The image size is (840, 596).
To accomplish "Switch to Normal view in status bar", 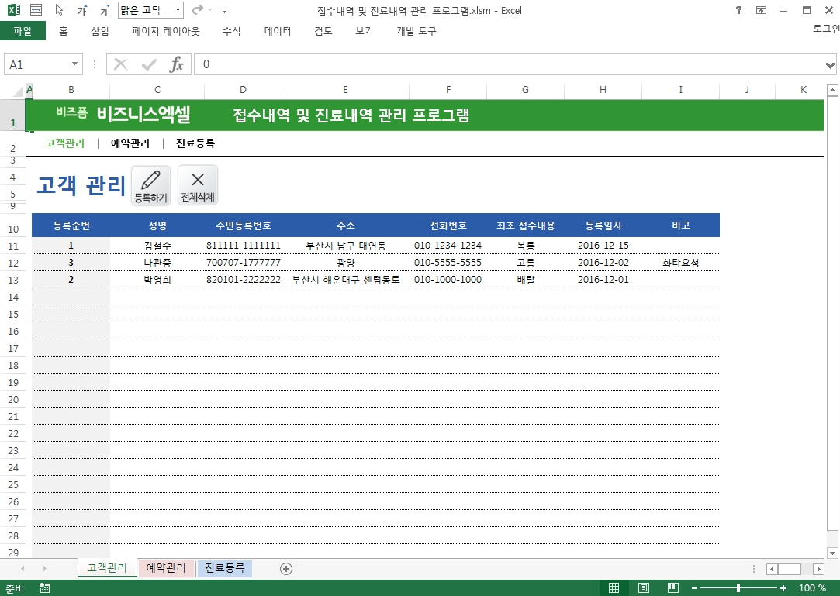I will pos(614,588).
